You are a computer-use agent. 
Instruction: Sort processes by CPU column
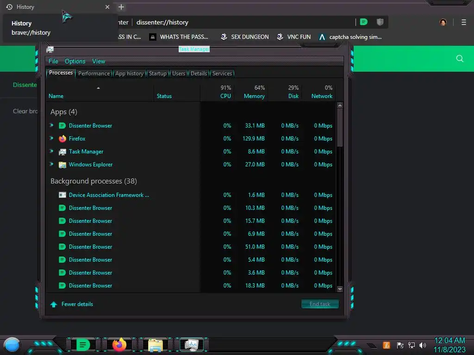click(218, 92)
